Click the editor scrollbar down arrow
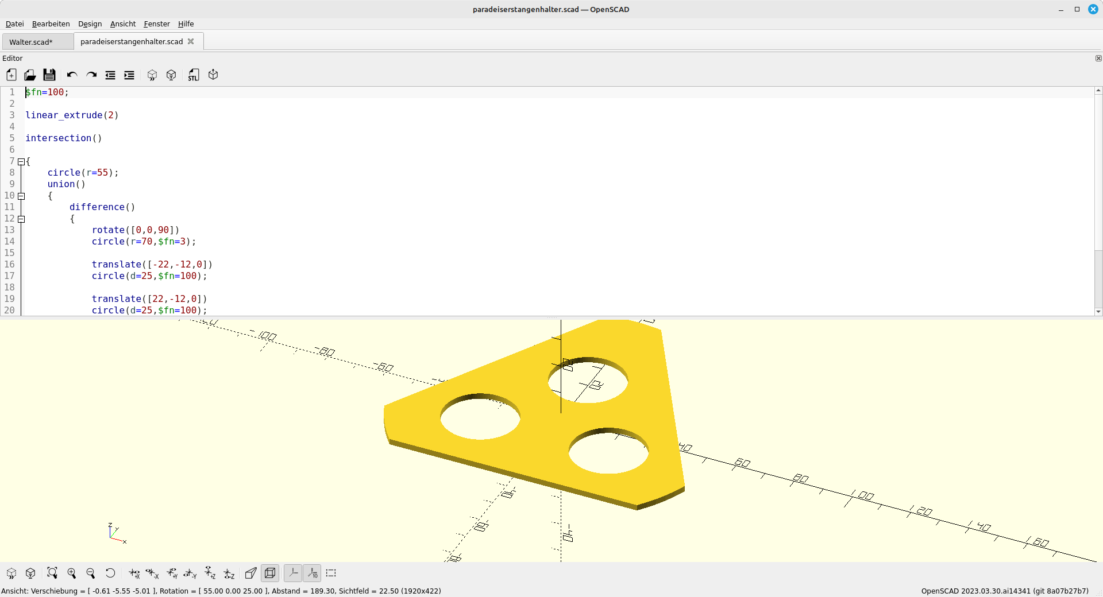This screenshot has height=597, width=1103. 1098,312
